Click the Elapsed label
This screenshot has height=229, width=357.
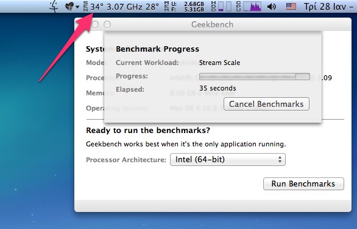(x=130, y=89)
